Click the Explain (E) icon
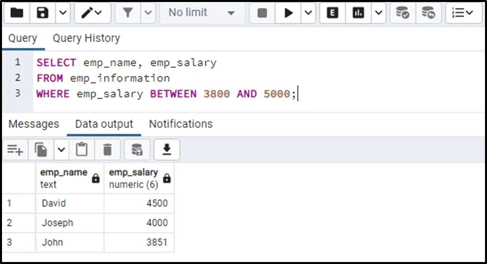487x264 pixels. 332,12
